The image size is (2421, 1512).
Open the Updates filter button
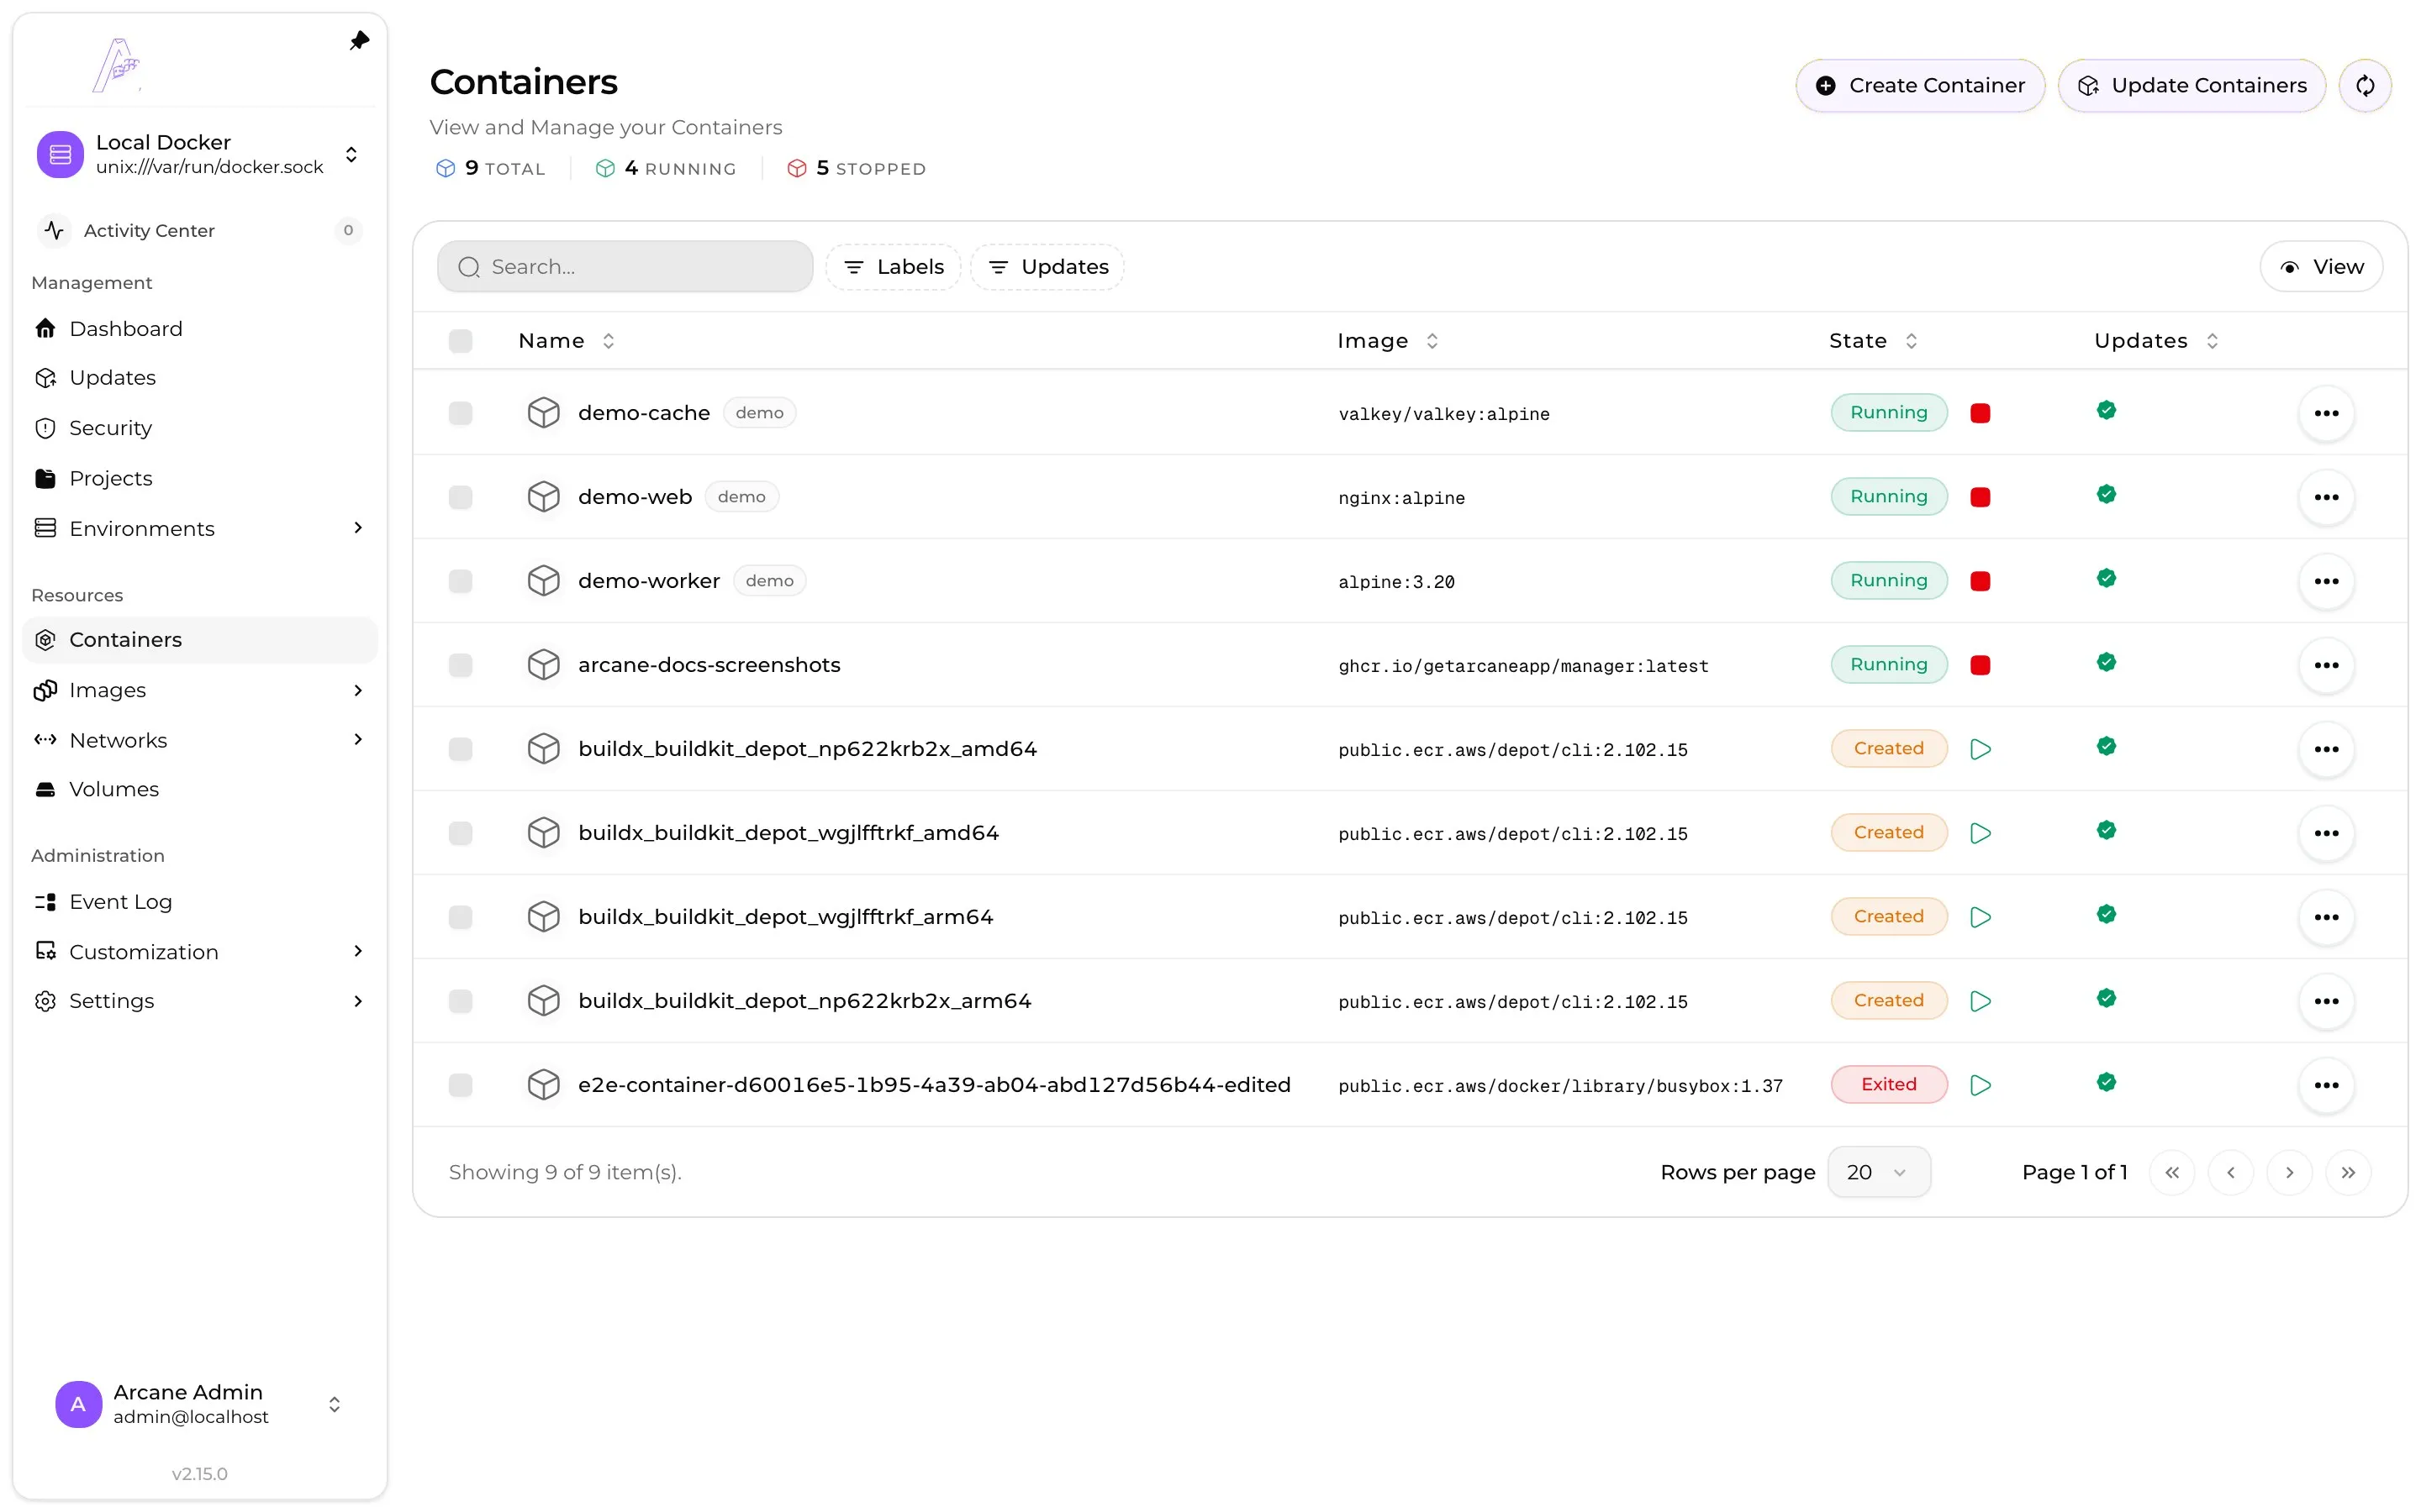coord(1047,267)
